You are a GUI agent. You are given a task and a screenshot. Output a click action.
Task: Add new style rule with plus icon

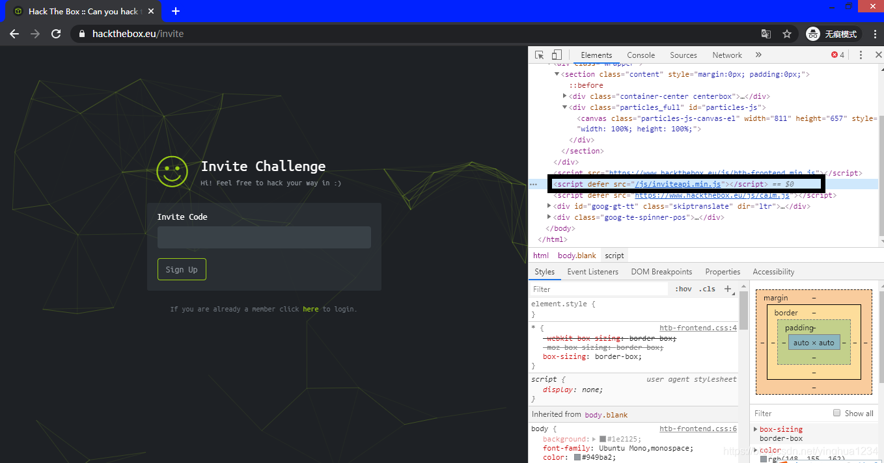pos(728,289)
